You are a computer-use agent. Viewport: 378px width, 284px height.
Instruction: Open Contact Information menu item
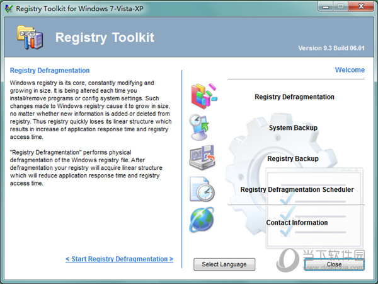coord(297,222)
